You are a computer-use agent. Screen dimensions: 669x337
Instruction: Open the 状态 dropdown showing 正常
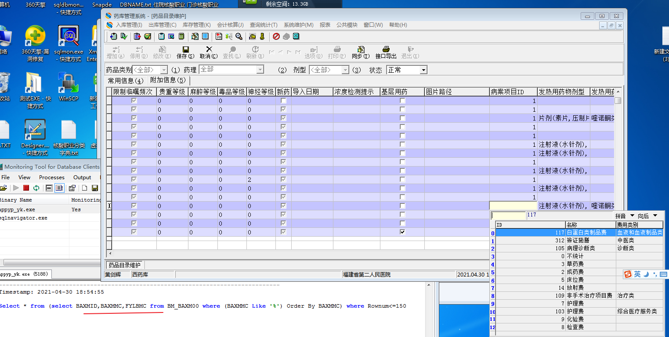pos(423,70)
